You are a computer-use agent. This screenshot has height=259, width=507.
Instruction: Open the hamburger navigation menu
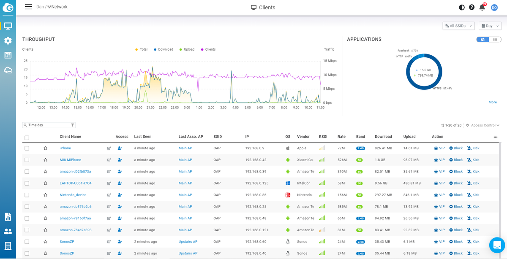28,7
